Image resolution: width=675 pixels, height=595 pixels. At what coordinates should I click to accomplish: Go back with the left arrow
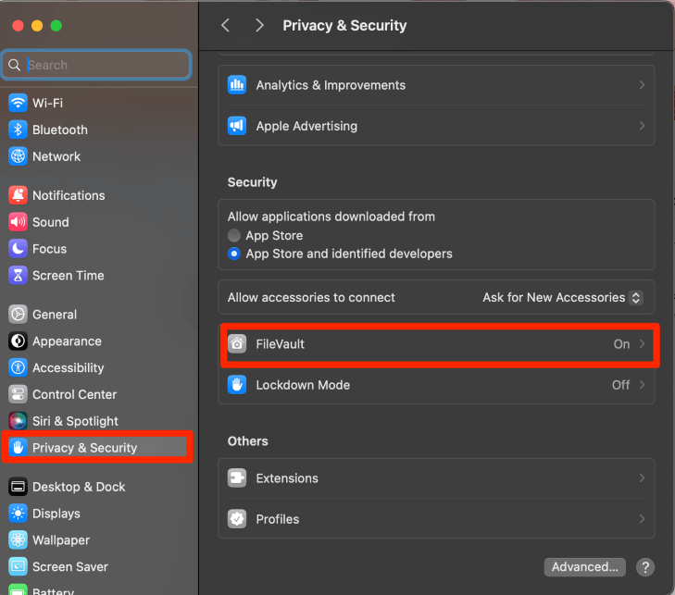(225, 25)
